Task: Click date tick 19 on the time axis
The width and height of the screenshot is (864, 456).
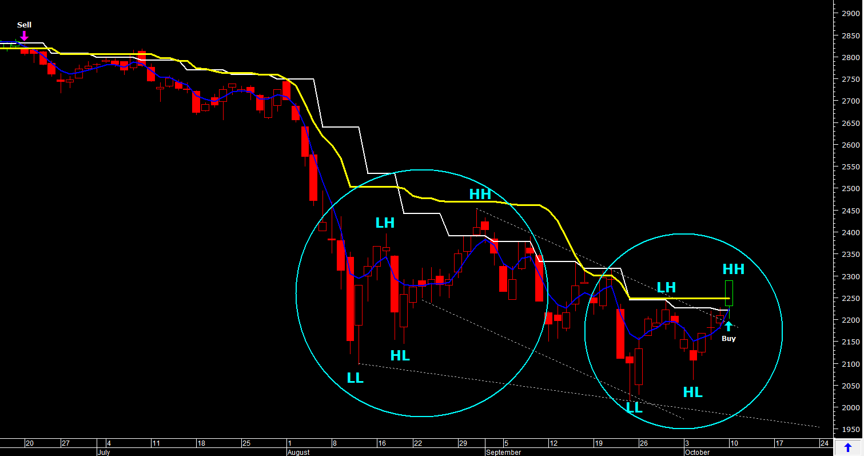Action: tap(598, 443)
